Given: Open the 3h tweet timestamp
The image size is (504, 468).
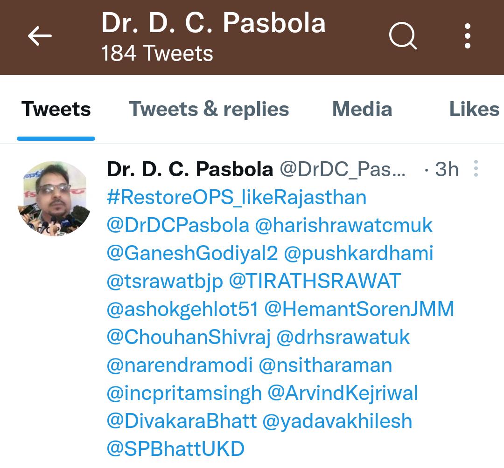Looking at the screenshot, I should 447,169.
